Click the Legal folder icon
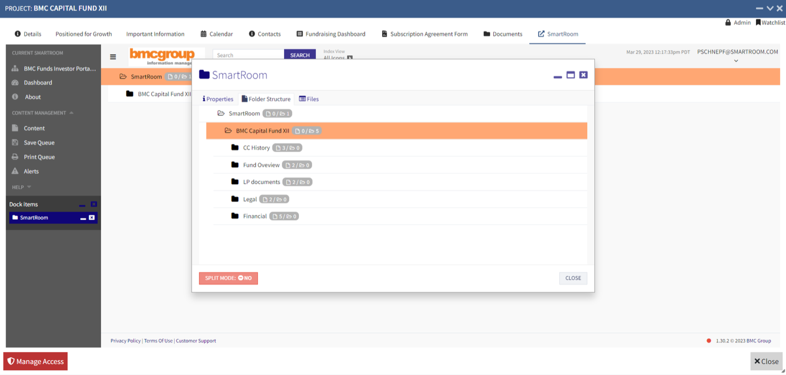This screenshot has height=375, width=786. (235, 199)
